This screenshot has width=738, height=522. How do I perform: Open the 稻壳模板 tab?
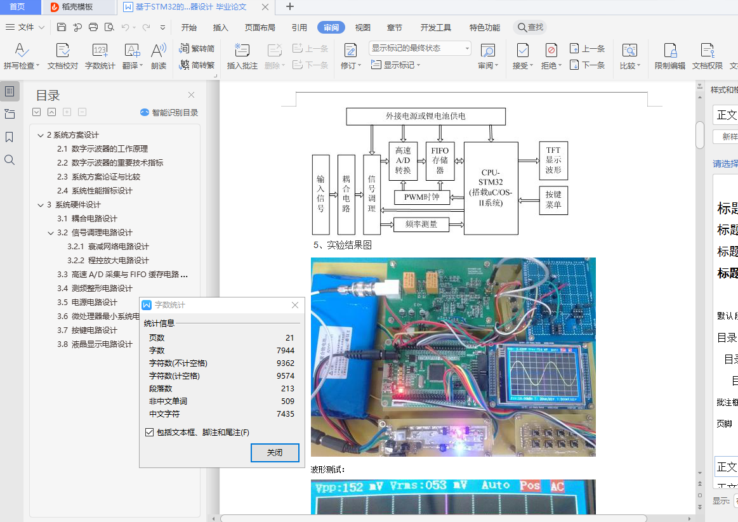pyautogui.click(x=79, y=6)
